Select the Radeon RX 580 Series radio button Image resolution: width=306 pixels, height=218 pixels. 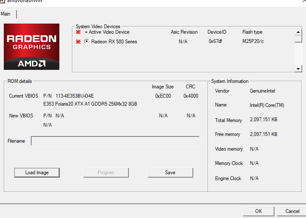86,41
